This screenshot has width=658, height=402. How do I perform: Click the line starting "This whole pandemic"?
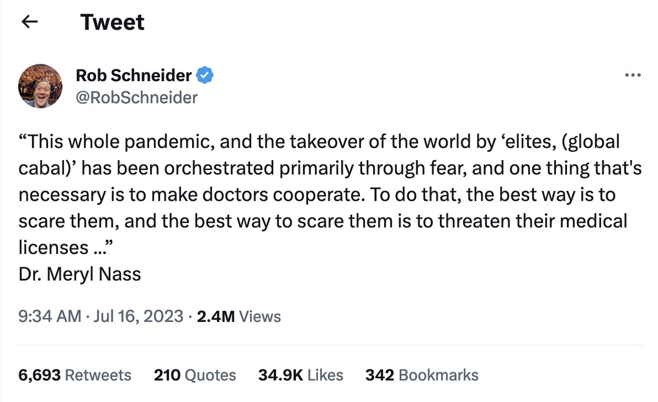coord(145,142)
